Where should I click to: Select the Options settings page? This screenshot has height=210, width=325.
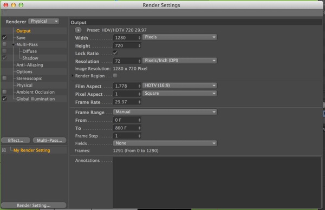24,71
